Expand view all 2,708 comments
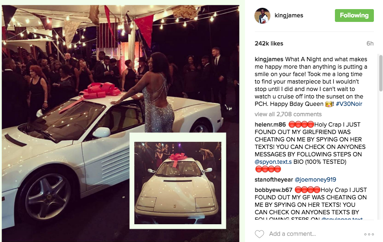383x242 pixels. coord(288,114)
